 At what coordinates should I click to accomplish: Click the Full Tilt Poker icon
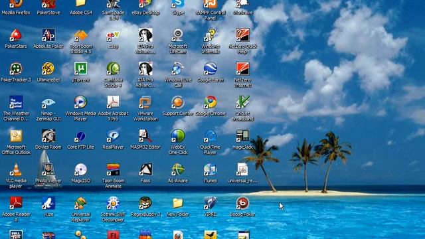click(16, 234)
